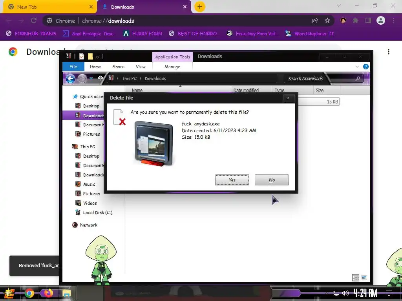Click the quick access properties checkmark icon
Screen dimensions: 402x301
(x=82, y=56)
